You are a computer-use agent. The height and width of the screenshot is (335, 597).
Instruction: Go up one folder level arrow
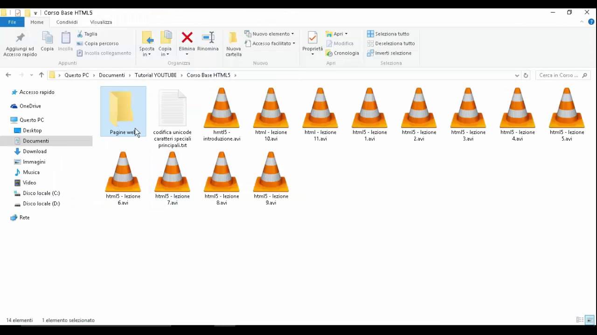pos(41,75)
